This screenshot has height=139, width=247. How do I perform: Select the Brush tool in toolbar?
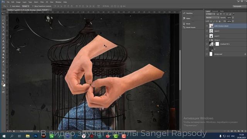[3, 37]
